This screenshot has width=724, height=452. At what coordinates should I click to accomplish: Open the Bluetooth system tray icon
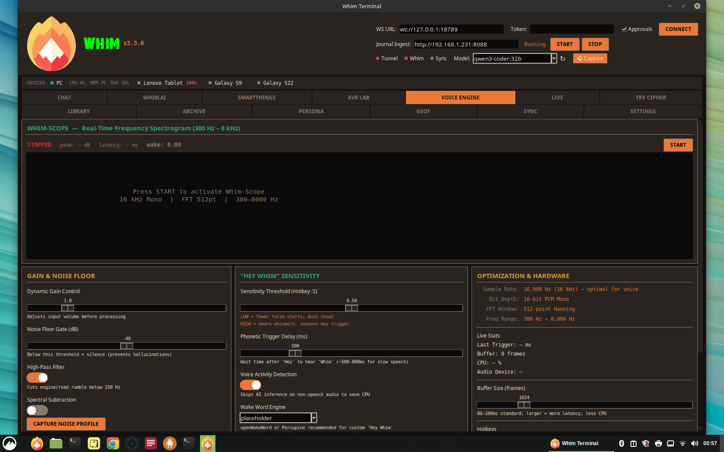621,443
